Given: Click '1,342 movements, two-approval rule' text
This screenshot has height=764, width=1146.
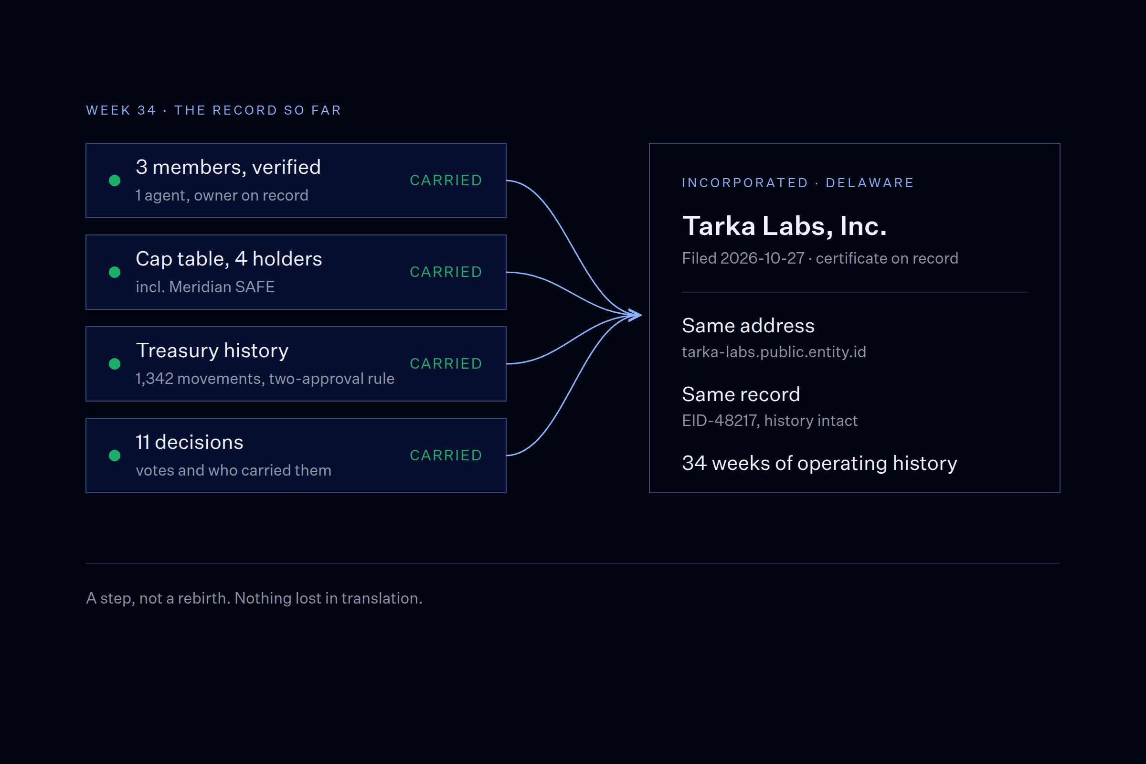Looking at the screenshot, I should pos(265,379).
